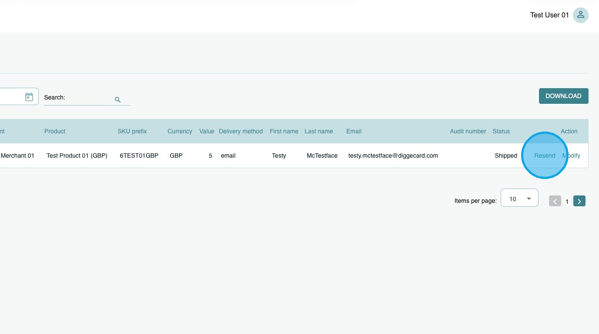Screen dimensions: 599x334
Task: Click the Shipped status cell
Action: (506, 155)
